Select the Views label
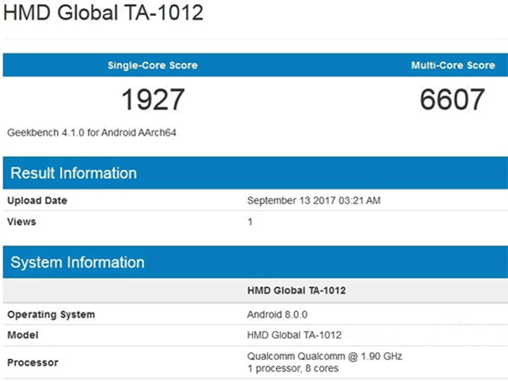The height and width of the screenshot is (381, 508). (21, 222)
